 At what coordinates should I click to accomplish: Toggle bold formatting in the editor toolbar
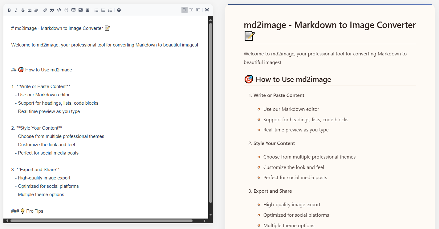pos(9,10)
